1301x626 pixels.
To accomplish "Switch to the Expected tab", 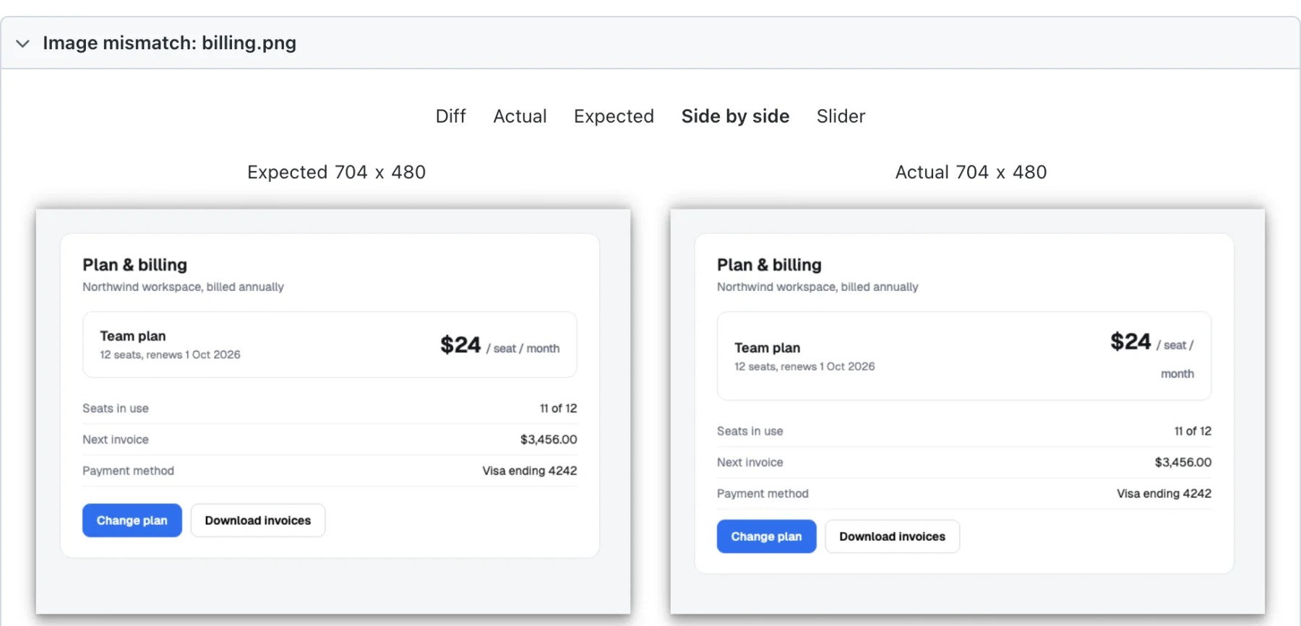I will (x=614, y=116).
